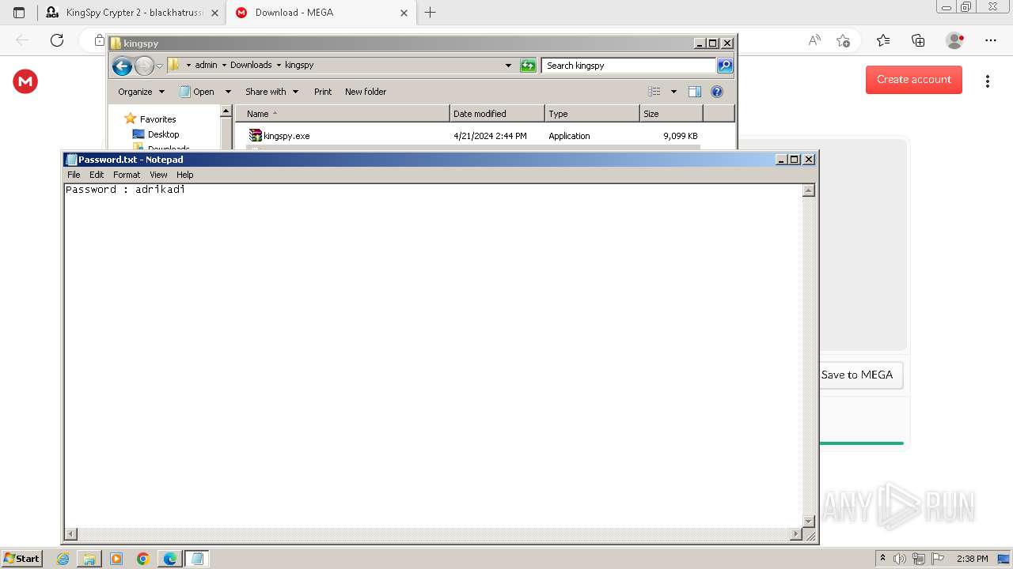
Task: Click the navigation pane scroll up arrow
Action: 226,111
